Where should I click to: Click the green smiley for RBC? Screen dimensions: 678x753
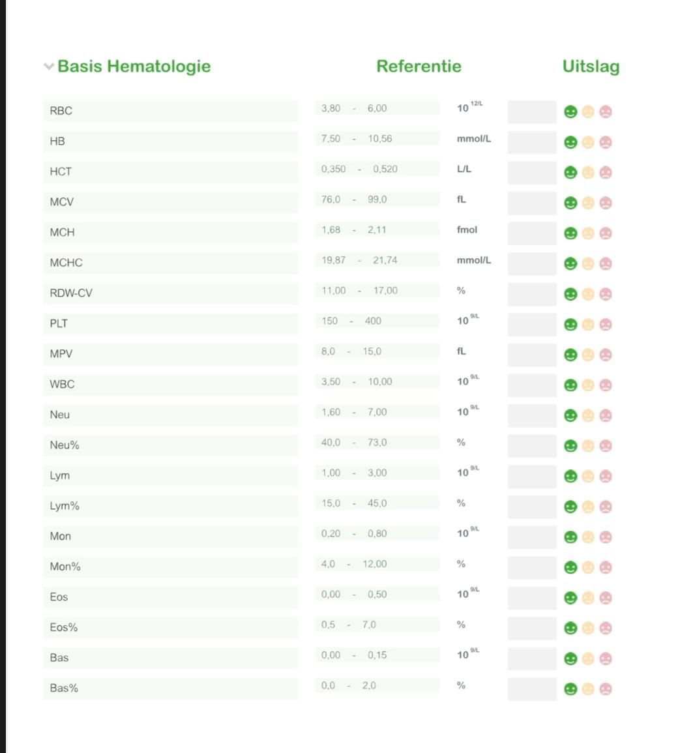(x=570, y=112)
